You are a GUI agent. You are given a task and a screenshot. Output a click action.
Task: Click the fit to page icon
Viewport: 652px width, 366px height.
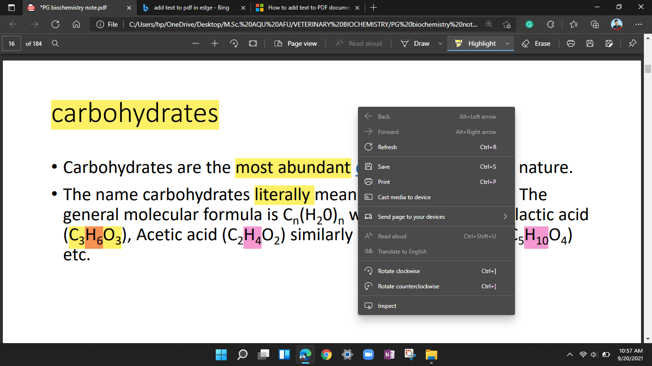pyautogui.click(x=253, y=43)
